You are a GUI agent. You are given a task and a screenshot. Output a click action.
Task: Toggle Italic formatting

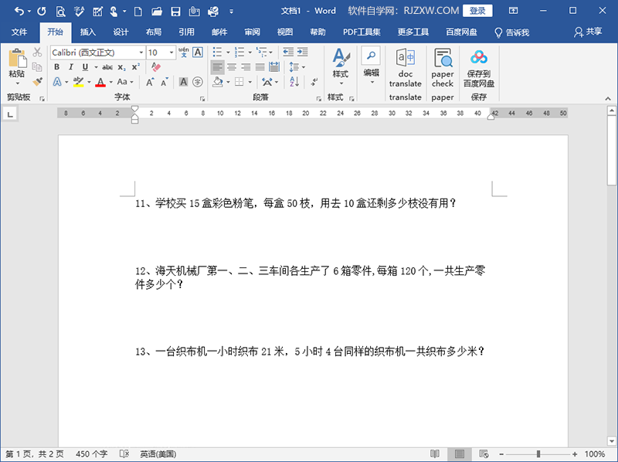point(71,67)
